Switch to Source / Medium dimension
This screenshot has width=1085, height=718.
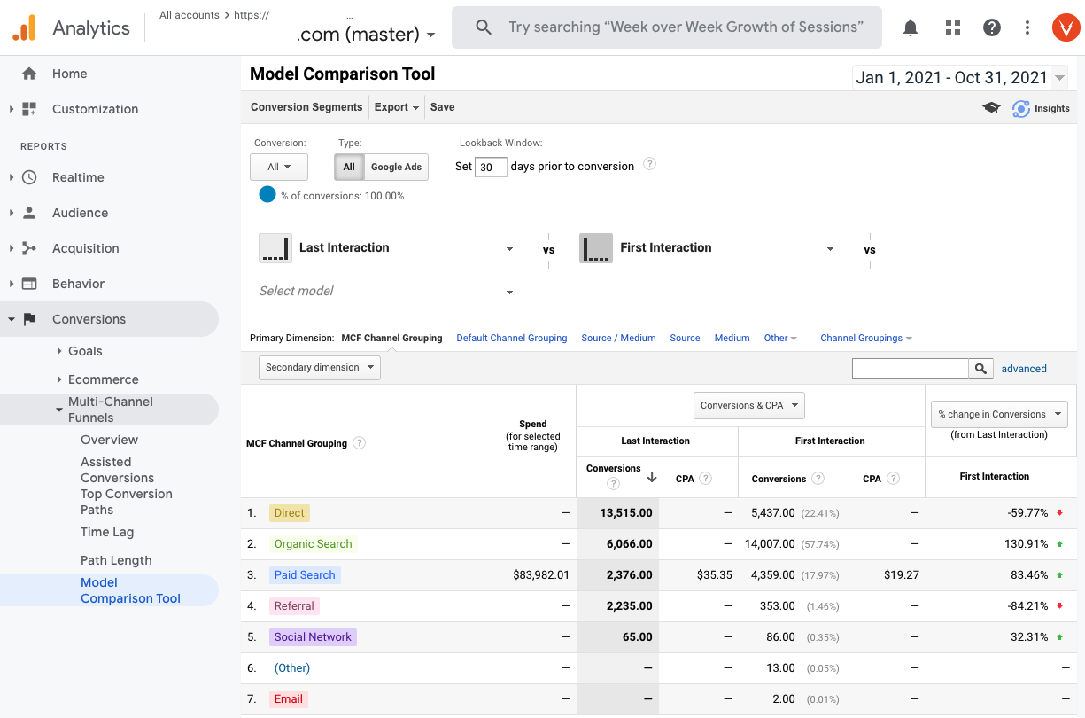[x=618, y=338]
